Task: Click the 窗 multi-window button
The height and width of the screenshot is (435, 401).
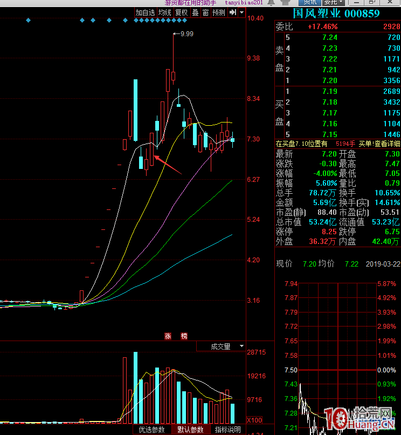Action: point(205,12)
